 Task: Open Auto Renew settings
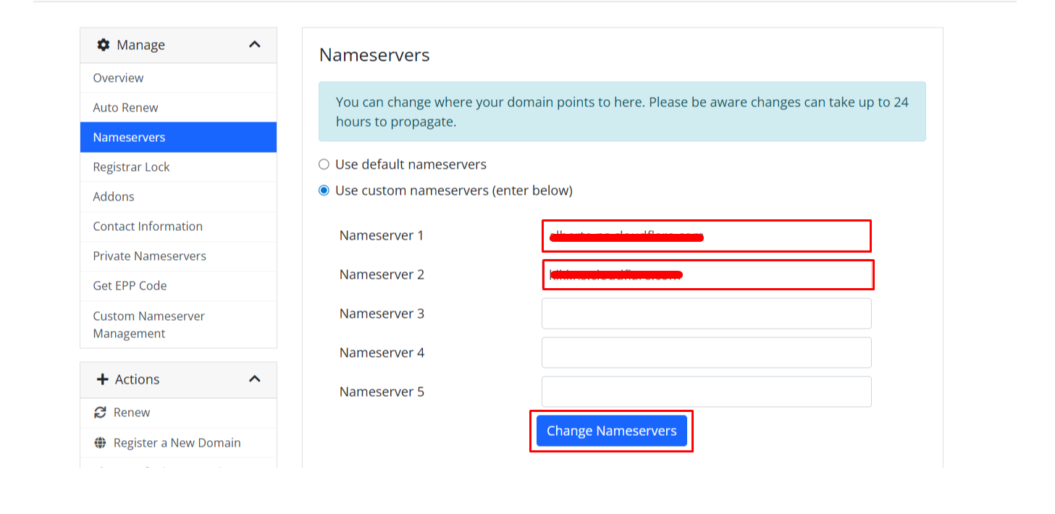pos(125,108)
